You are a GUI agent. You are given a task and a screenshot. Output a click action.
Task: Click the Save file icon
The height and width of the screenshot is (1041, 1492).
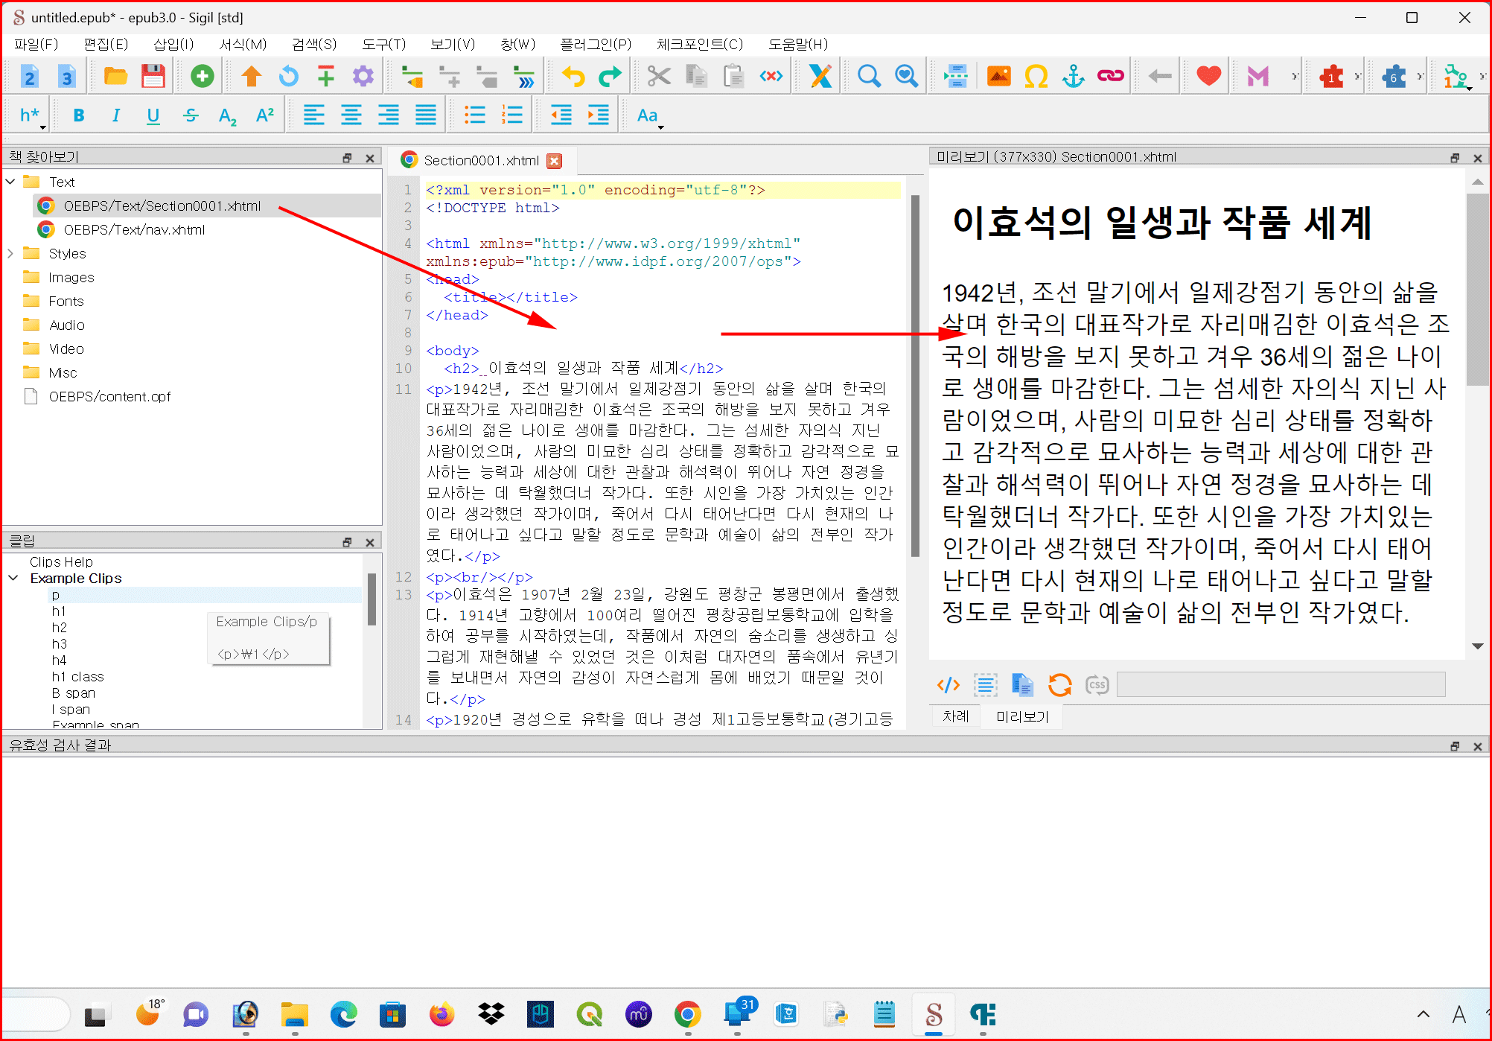click(x=153, y=76)
